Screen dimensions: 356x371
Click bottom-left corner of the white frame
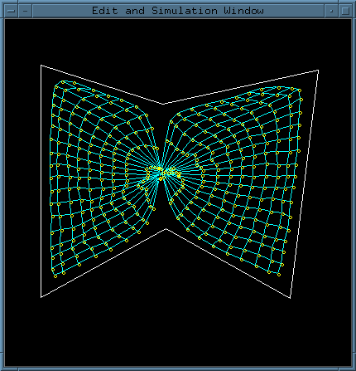[x=41, y=297]
